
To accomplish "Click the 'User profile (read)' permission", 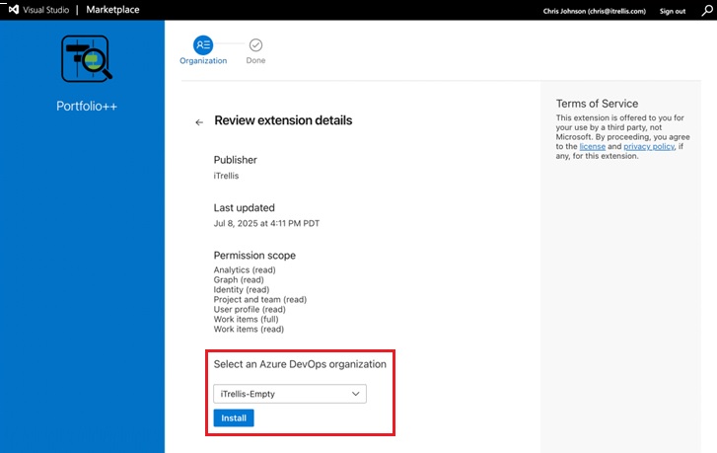I will 250,309.
